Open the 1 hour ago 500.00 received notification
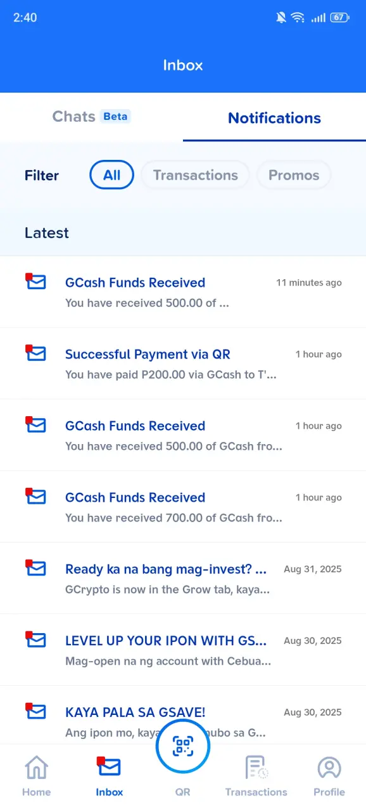 (183, 435)
